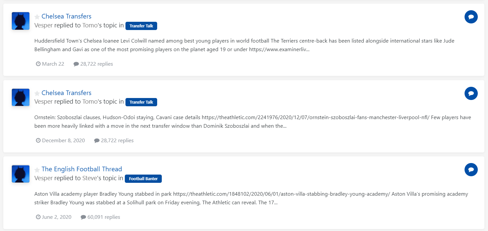
Task: Click Vesper's username in the second post
Action: [44, 102]
